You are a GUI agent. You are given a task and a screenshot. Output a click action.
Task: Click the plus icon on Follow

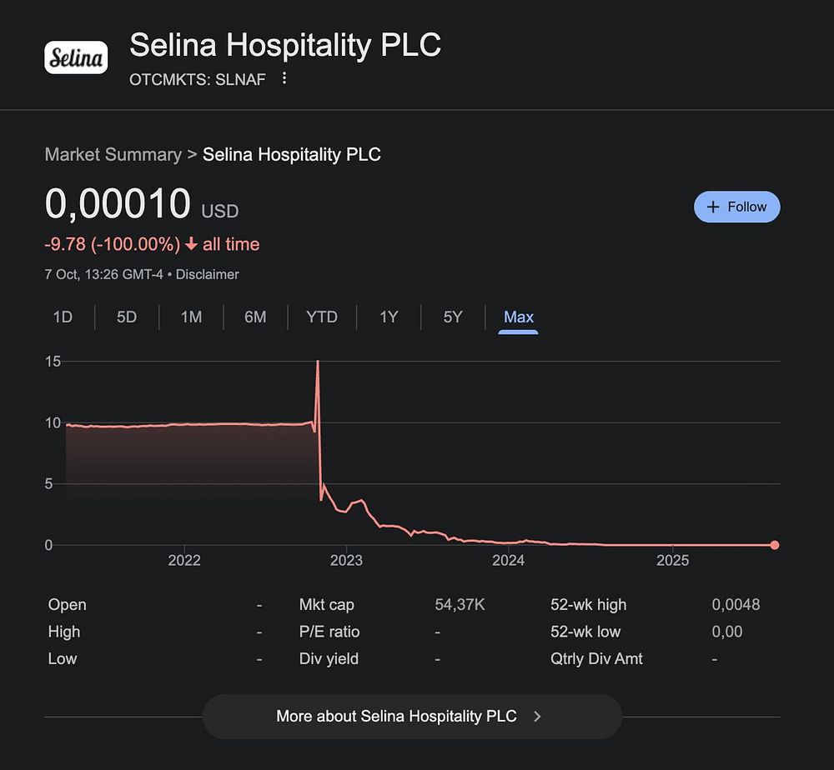pos(713,207)
